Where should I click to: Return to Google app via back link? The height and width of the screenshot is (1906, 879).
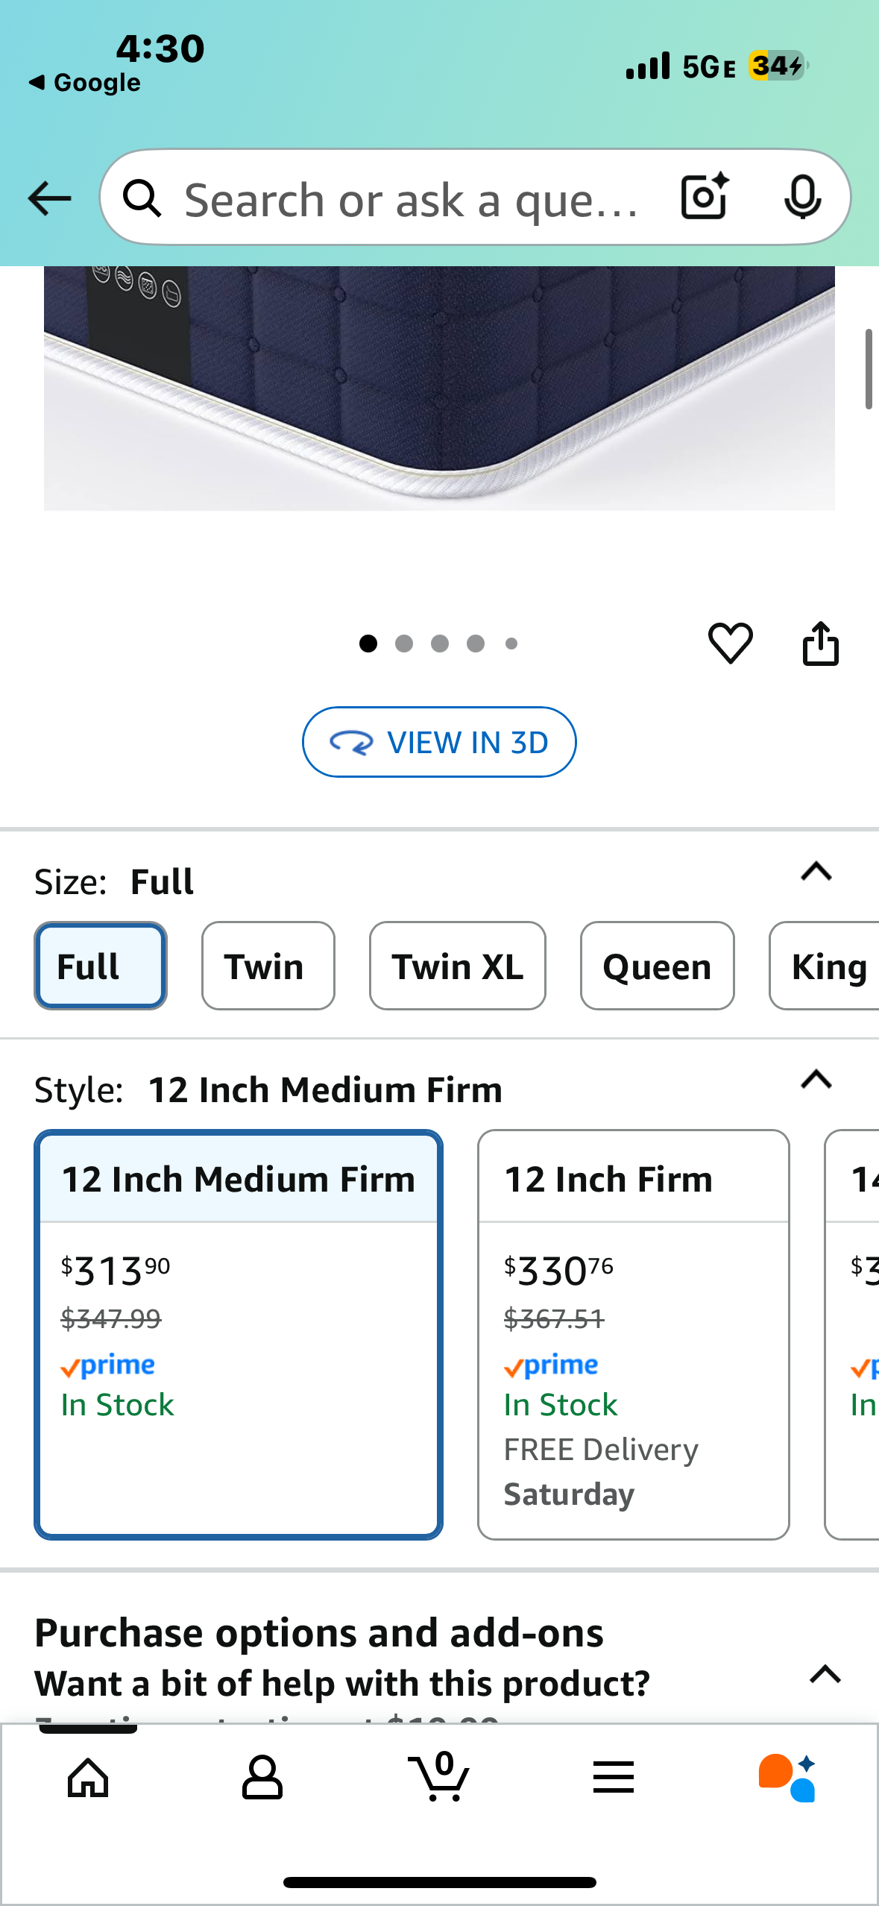point(85,82)
